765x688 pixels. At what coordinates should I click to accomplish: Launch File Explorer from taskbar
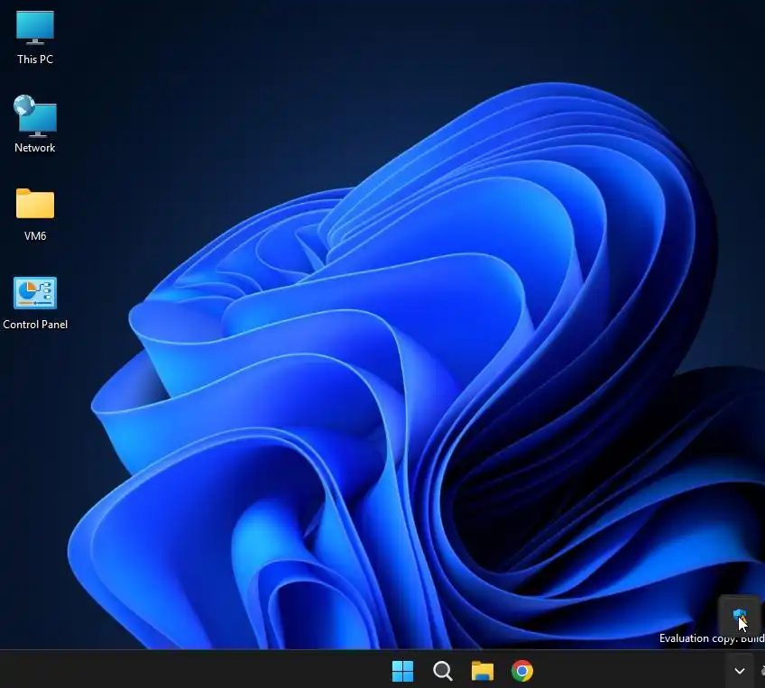tap(483, 671)
